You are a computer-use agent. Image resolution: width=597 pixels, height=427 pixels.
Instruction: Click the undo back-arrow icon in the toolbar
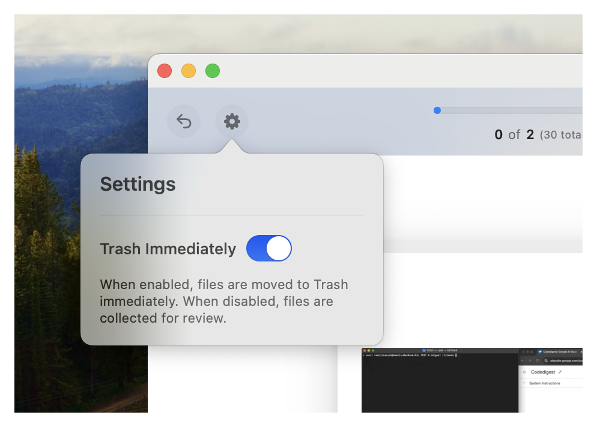[184, 121]
